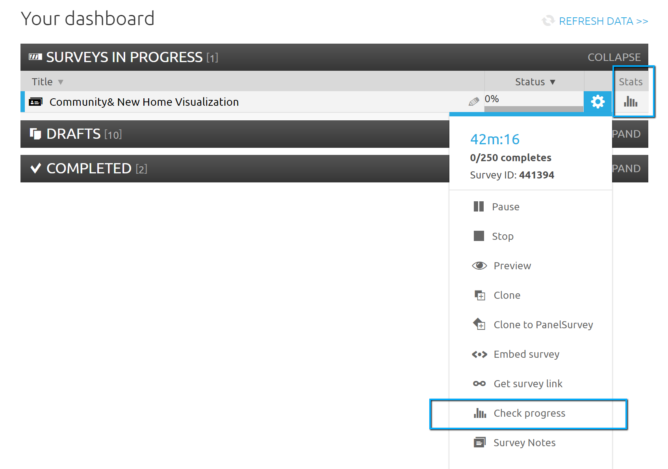The height and width of the screenshot is (469, 668).
Task: Select Check progress in the menu
Action: [x=529, y=413]
